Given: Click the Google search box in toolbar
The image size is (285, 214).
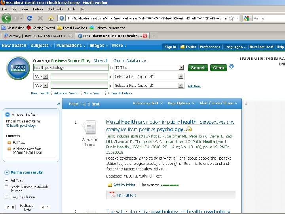Looking at the screenshot, I should [x=269, y=18].
